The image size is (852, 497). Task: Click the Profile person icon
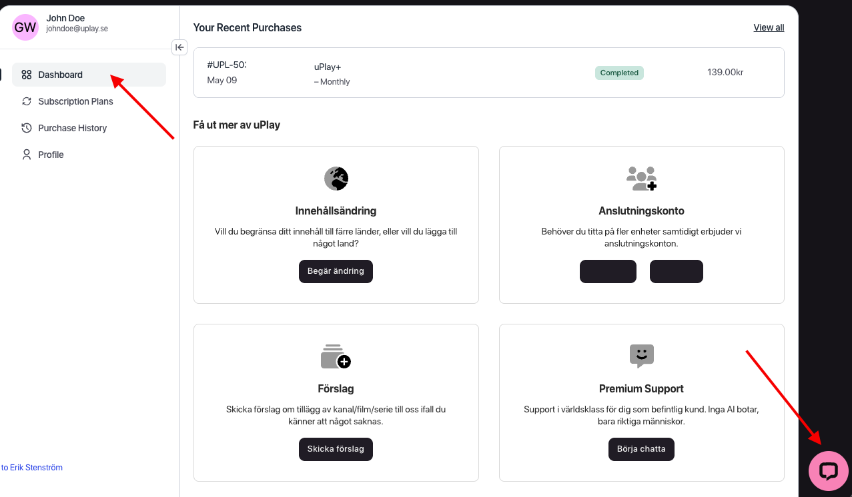27,155
